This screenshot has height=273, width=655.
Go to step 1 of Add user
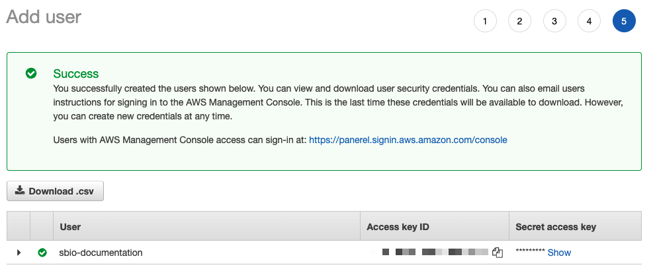point(485,21)
